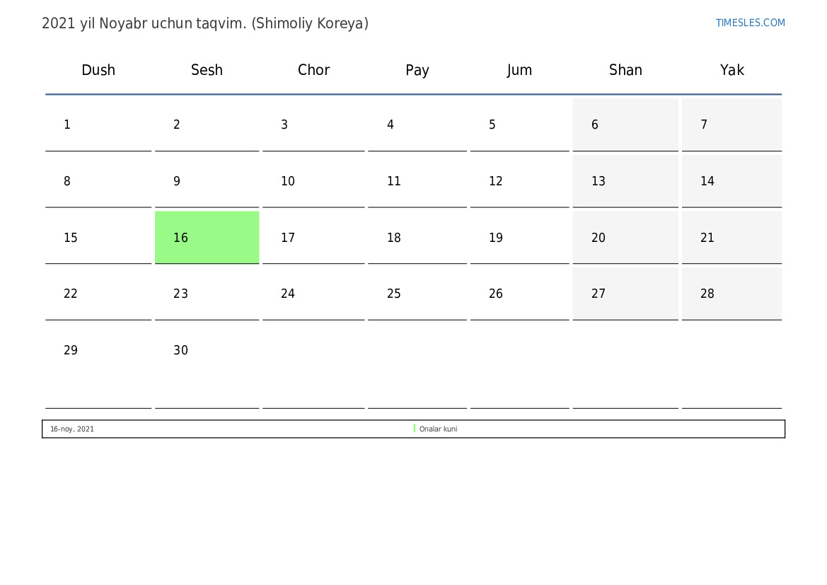Select day 18 in the calendar
The width and height of the screenshot is (827, 585).
tap(417, 238)
